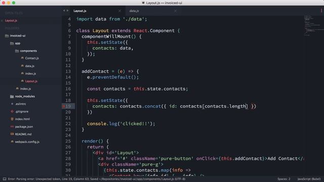Close Layout.js in the Open Files list

2,21
